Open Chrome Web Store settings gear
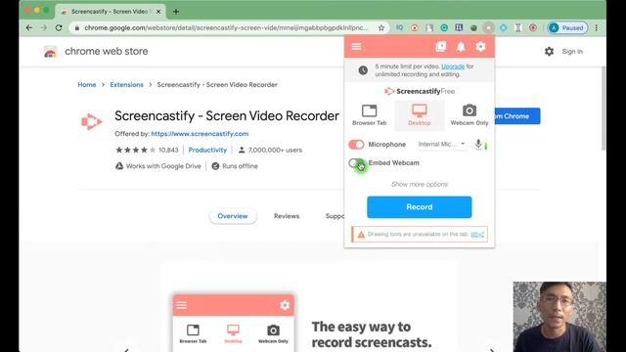 549,52
